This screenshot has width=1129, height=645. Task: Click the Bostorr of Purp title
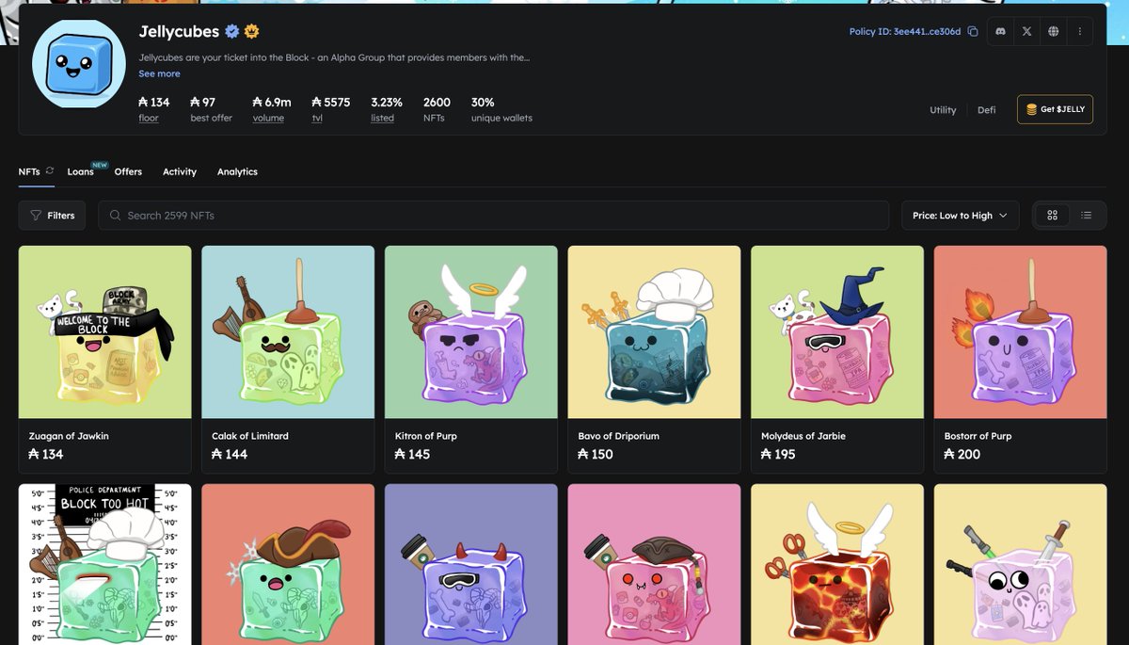point(978,436)
